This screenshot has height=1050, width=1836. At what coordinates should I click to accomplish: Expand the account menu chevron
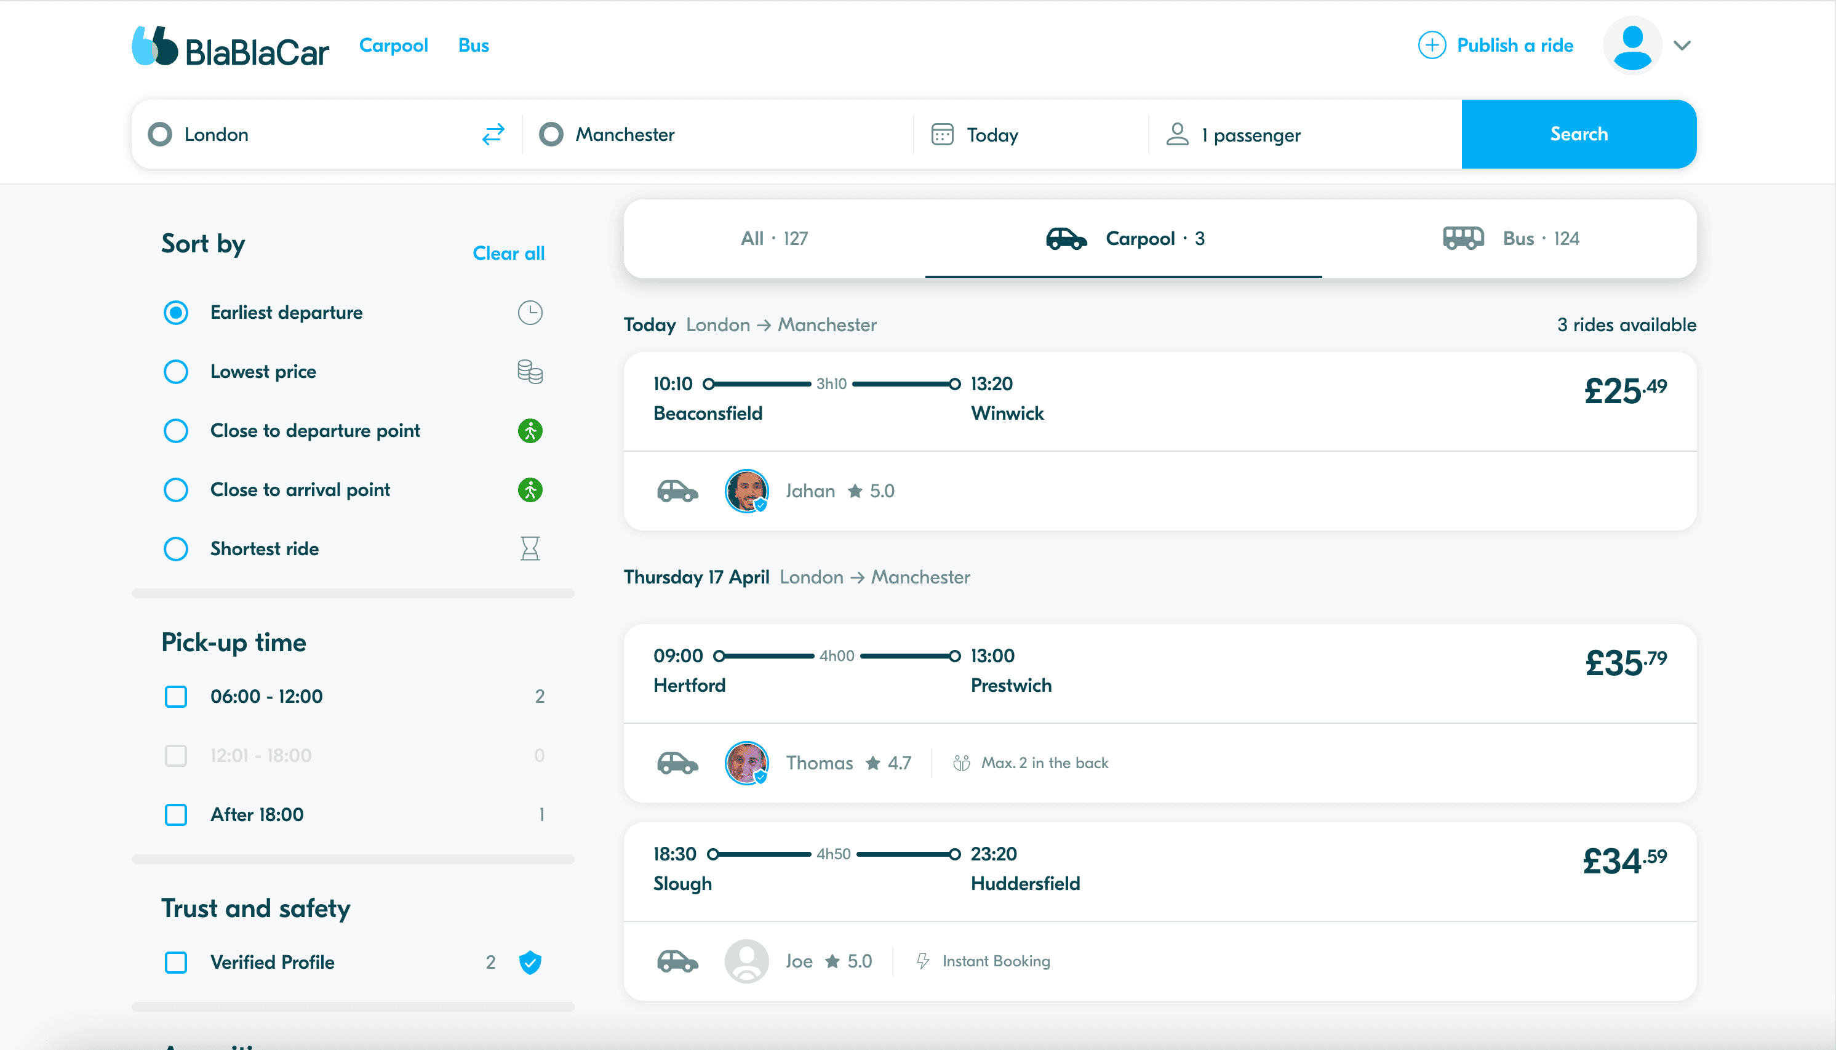1682,46
